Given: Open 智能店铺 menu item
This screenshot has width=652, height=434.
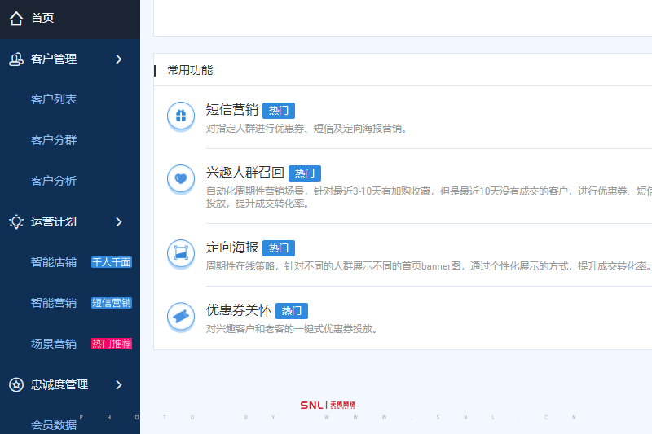Looking at the screenshot, I should (x=54, y=262).
